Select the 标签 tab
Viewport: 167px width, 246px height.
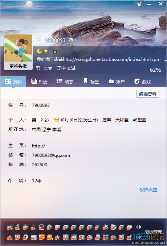(x=91, y=82)
